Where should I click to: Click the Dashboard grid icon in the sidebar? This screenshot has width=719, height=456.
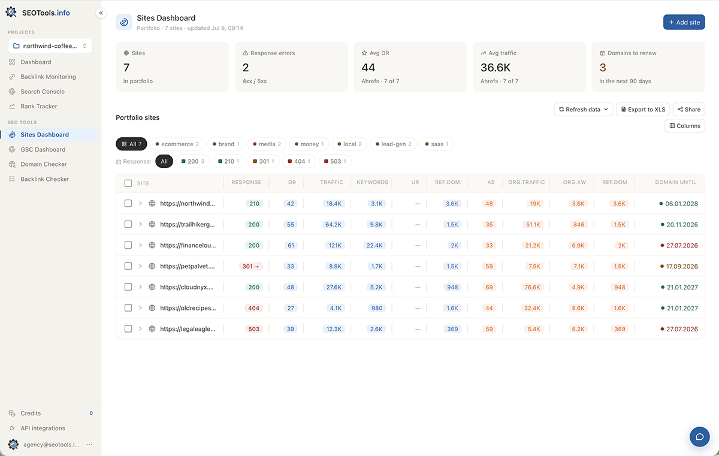click(13, 62)
